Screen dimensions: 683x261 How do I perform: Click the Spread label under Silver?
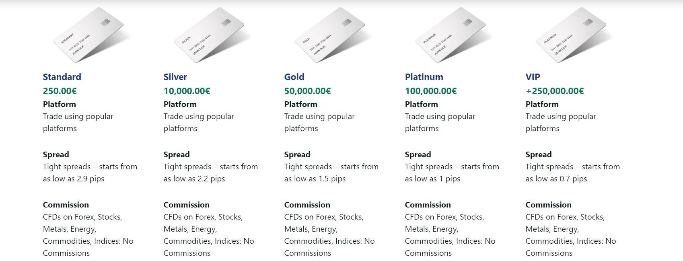tap(177, 154)
